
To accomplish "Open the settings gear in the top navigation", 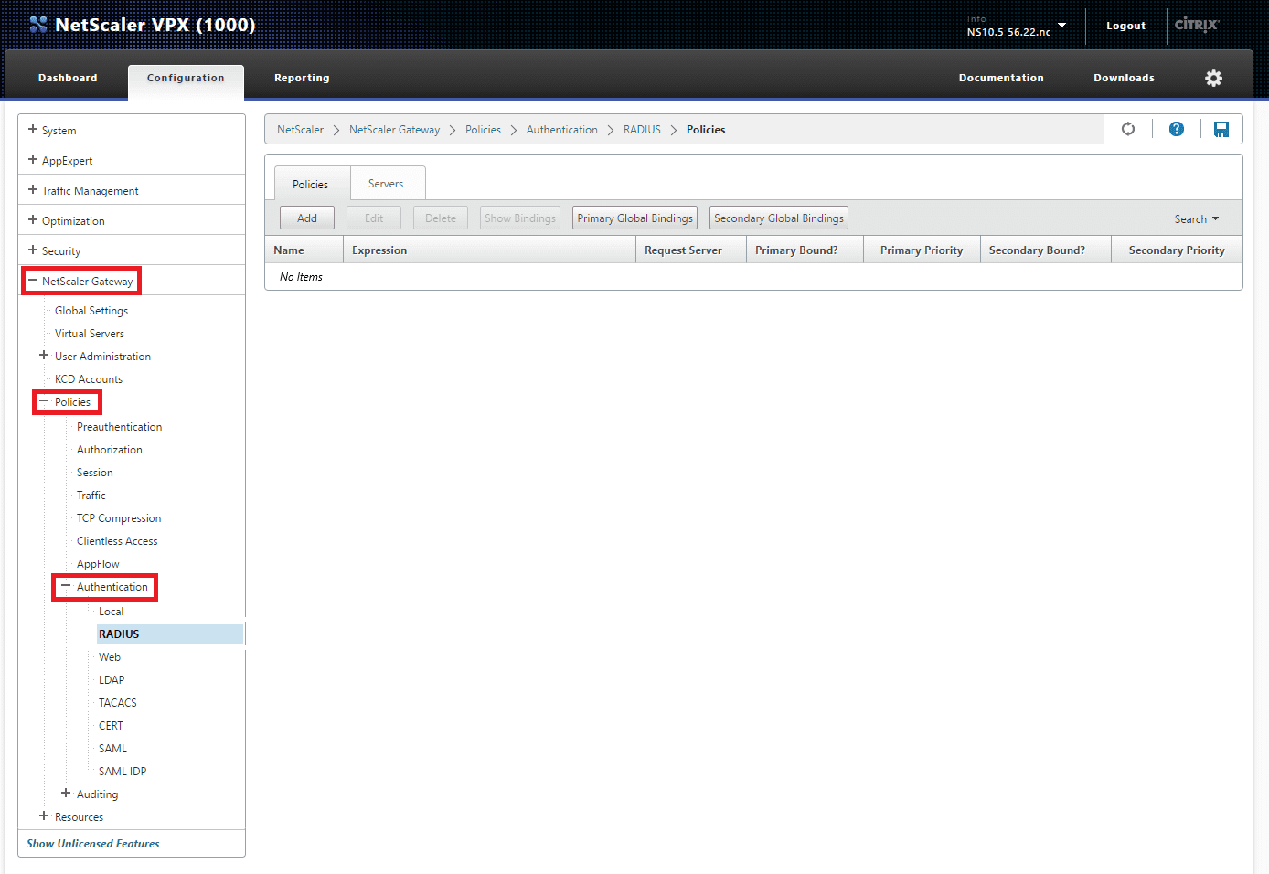I will [1213, 78].
